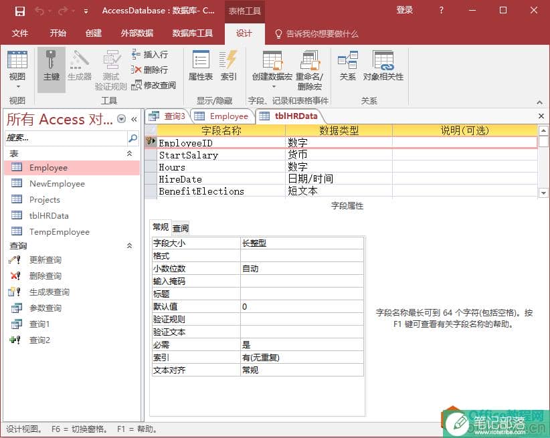The image size is (550, 438).
Task: Click the 必需 property value 是
Action: 302,345
